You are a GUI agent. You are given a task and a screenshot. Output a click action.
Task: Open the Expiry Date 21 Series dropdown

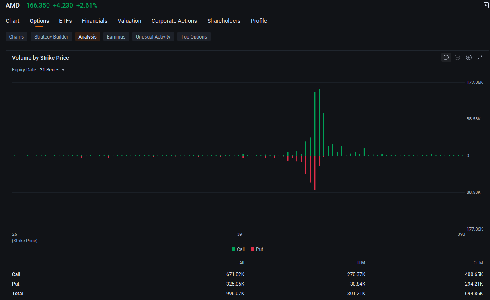[x=52, y=70]
